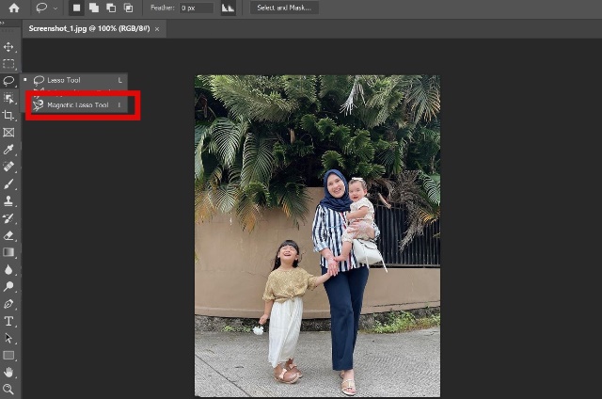Select the Eraser tool
602x399 pixels.
click(x=8, y=235)
